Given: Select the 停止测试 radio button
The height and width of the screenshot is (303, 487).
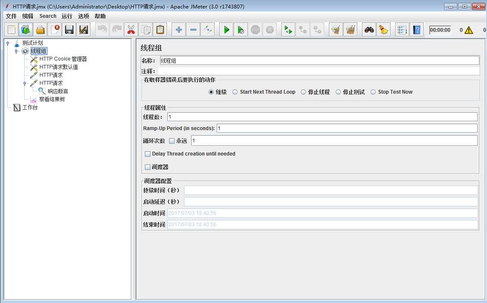Looking at the screenshot, I should (x=338, y=92).
